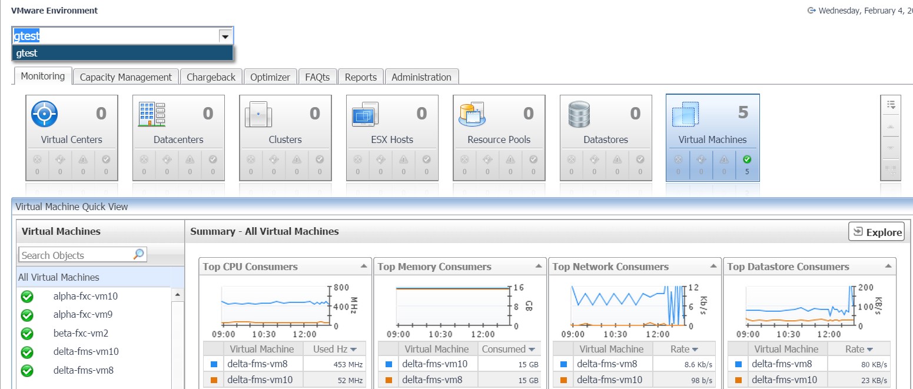Click the warning triangle icon under Virtual Machines
Viewport: 913px width, 389px height.
point(724,159)
